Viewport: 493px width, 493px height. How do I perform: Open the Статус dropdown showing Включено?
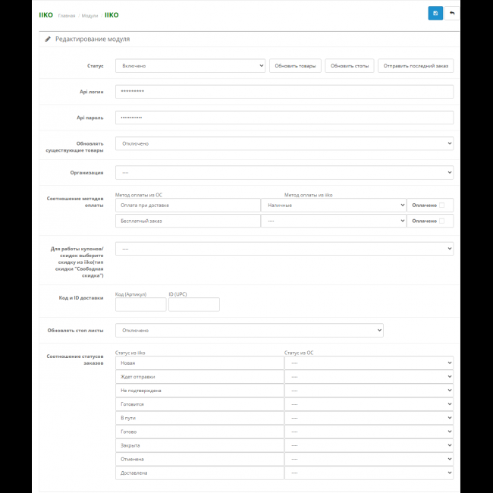[x=190, y=66]
